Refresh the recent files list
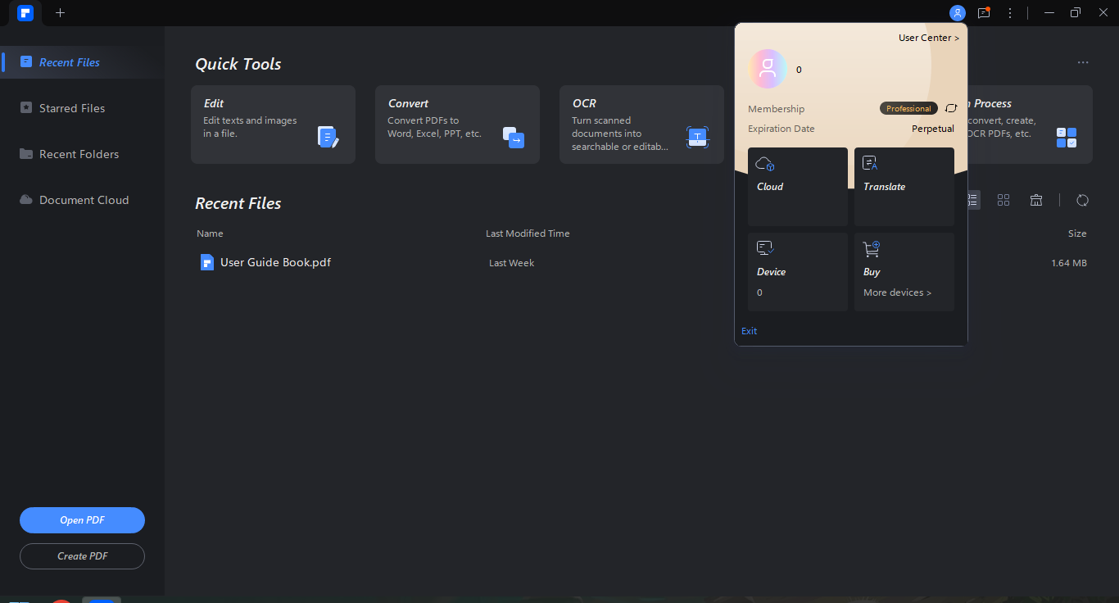Viewport: 1119px width, 603px height. coord(1082,200)
